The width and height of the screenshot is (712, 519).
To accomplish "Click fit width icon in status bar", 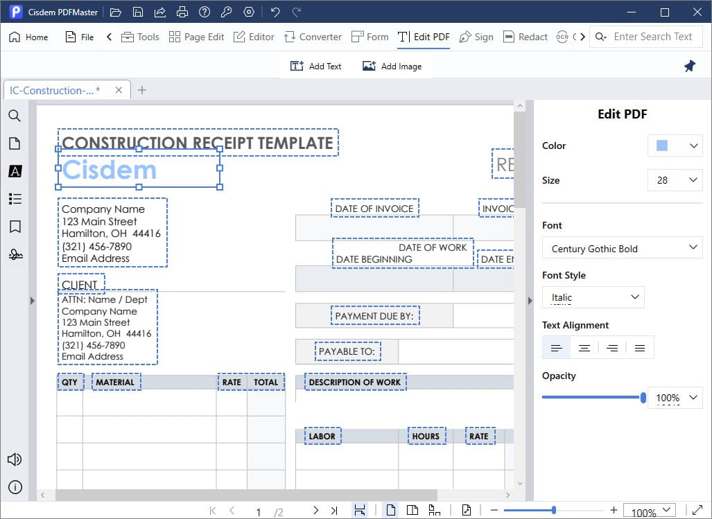I will [x=360, y=510].
